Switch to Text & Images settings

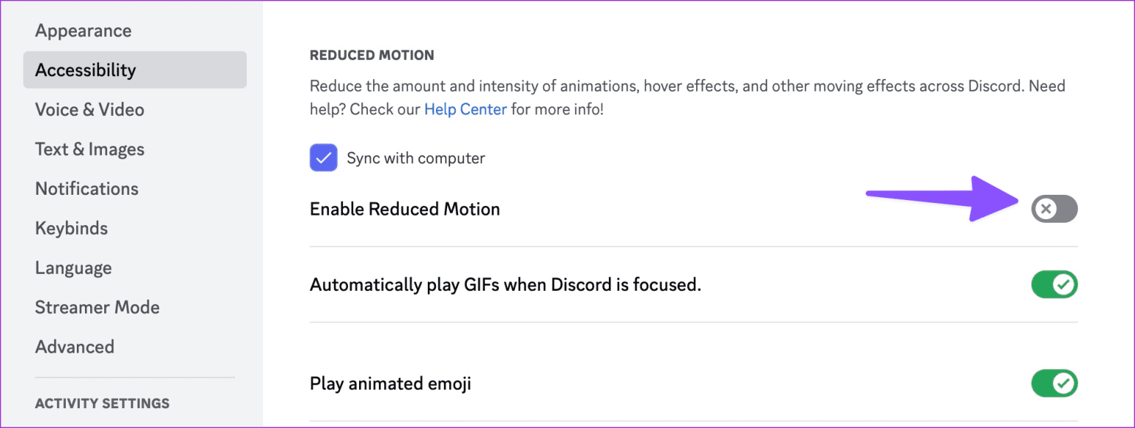pos(89,148)
